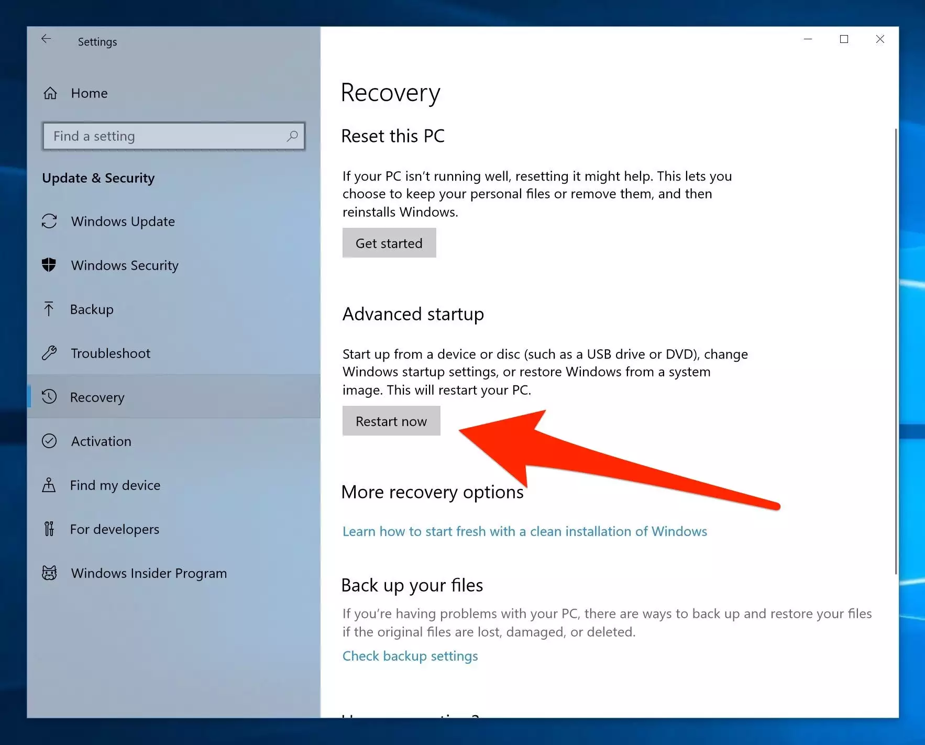Click the vertical scrollbar on Recovery page
Viewport: 925px width, 745px height.
pyautogui.click(x=896, y=351)
